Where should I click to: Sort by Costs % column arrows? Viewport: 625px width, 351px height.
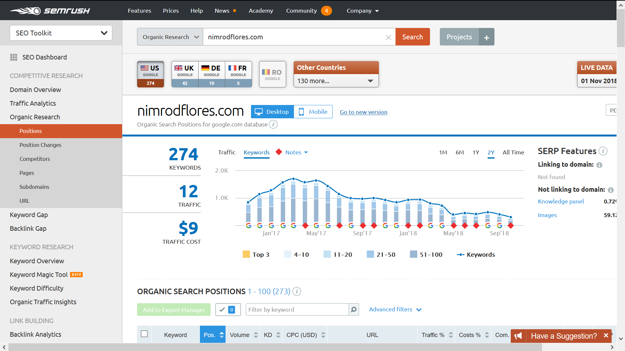pos(487,335)
